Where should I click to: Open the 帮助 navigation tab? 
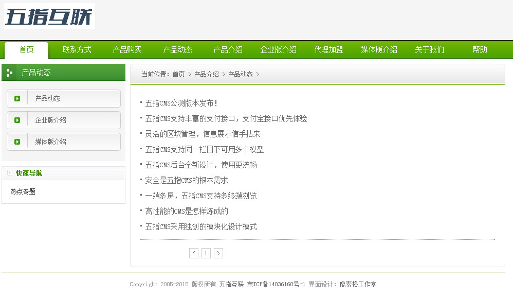tap(478, 50)
